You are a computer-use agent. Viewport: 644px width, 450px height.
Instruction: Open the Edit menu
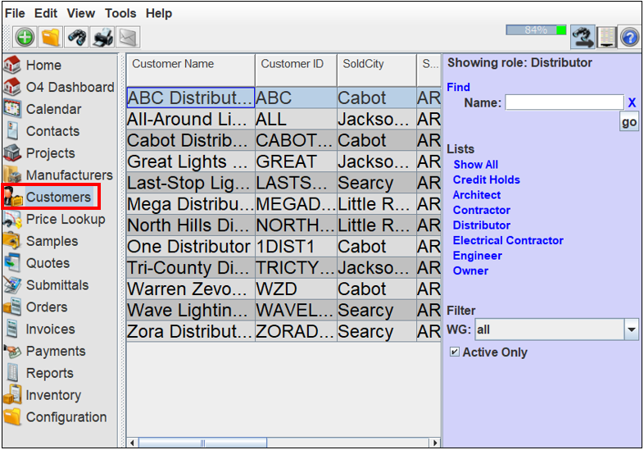click(46, 13)
